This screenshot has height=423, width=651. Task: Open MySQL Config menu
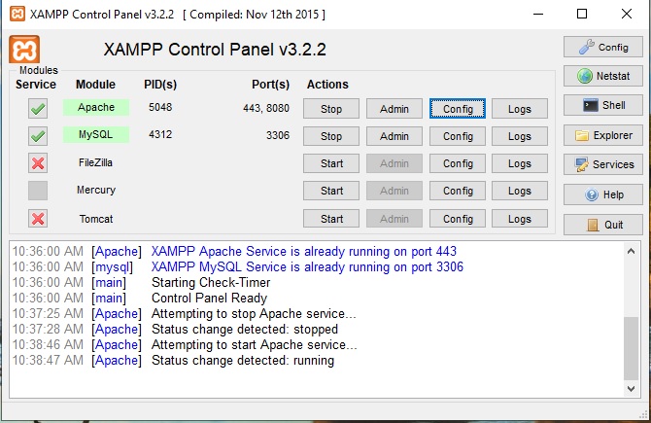pos(458,136)
